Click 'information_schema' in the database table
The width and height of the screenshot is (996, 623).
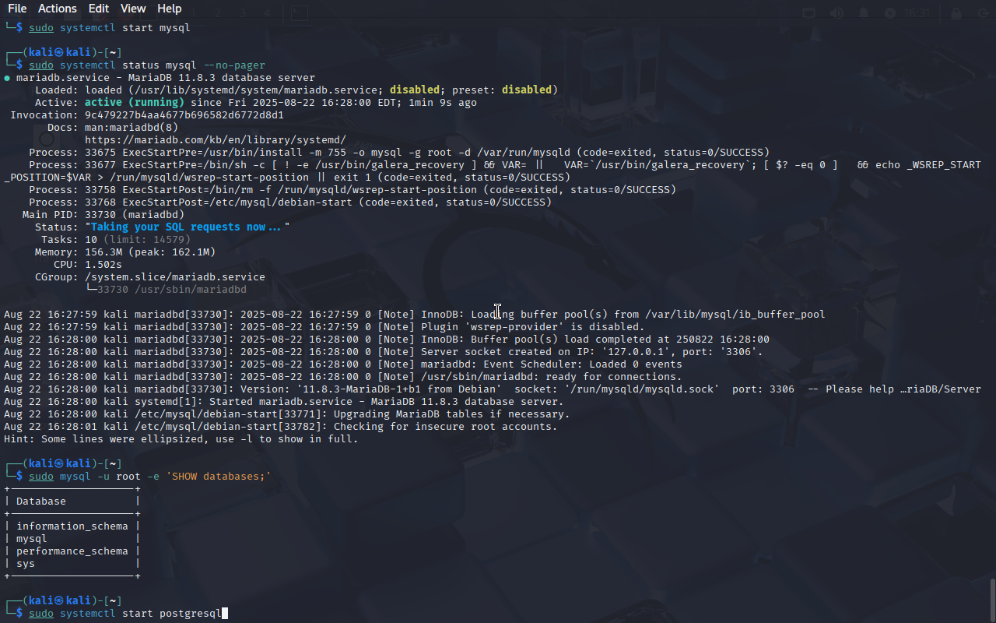coord(72,526)
